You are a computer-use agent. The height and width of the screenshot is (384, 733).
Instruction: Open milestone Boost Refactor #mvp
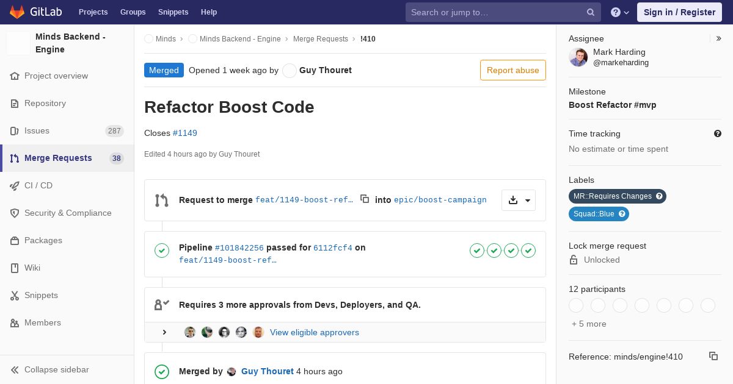point(613,105)
